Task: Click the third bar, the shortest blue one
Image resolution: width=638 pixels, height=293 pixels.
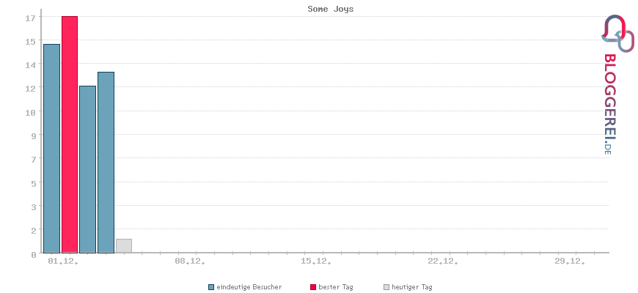Action: [88, 169]
